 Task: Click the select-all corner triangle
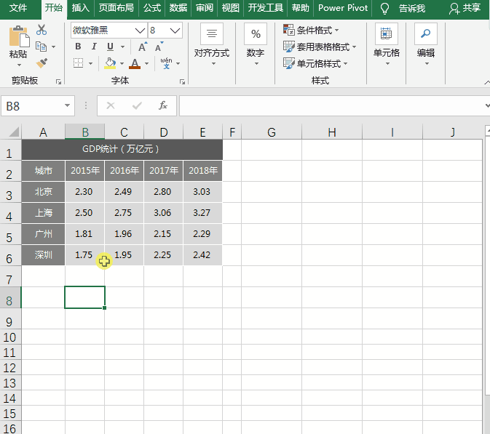(x=14, y=132)
